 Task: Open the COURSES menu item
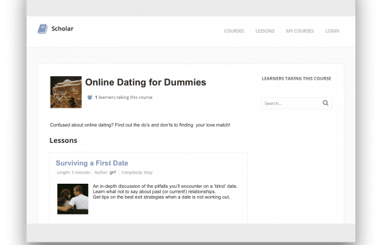[x=234, y=31]
